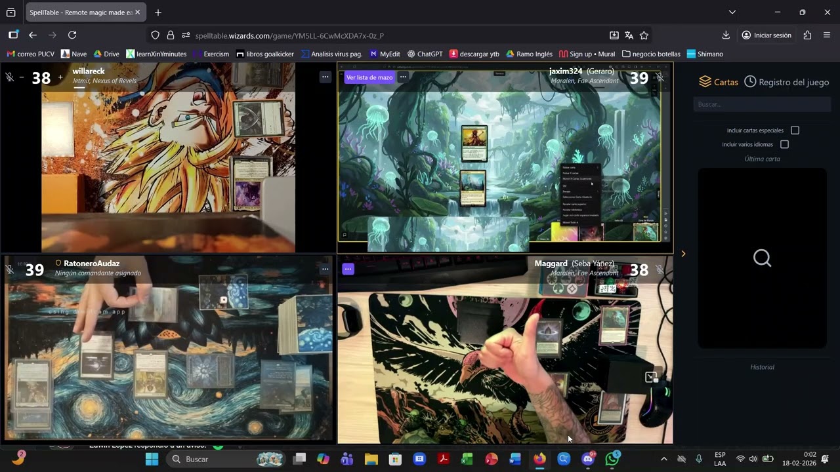Open the Nave bookmark

click(73, 54)
